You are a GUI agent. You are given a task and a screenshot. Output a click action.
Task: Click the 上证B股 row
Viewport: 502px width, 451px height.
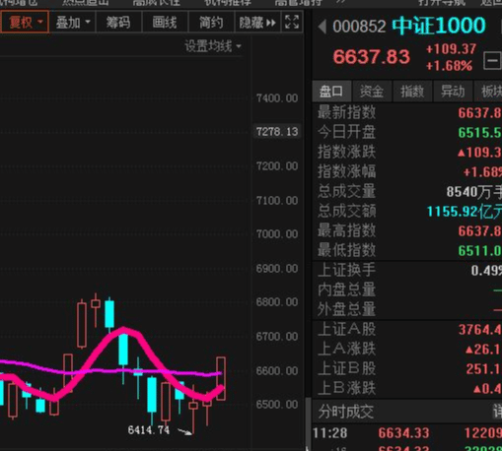(x=407, y=368)
